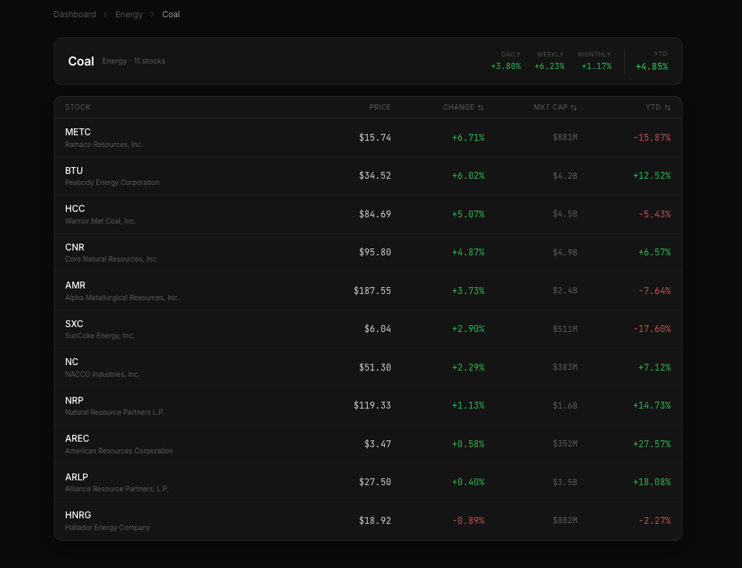Click the Coal breadcrumb item
742x568 pixels.
pyautogui.click(x=171, y=14)
